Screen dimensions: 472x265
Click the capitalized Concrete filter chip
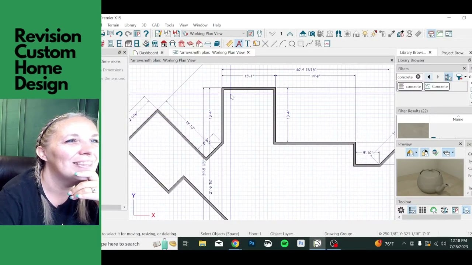click(x=436, y=86)
